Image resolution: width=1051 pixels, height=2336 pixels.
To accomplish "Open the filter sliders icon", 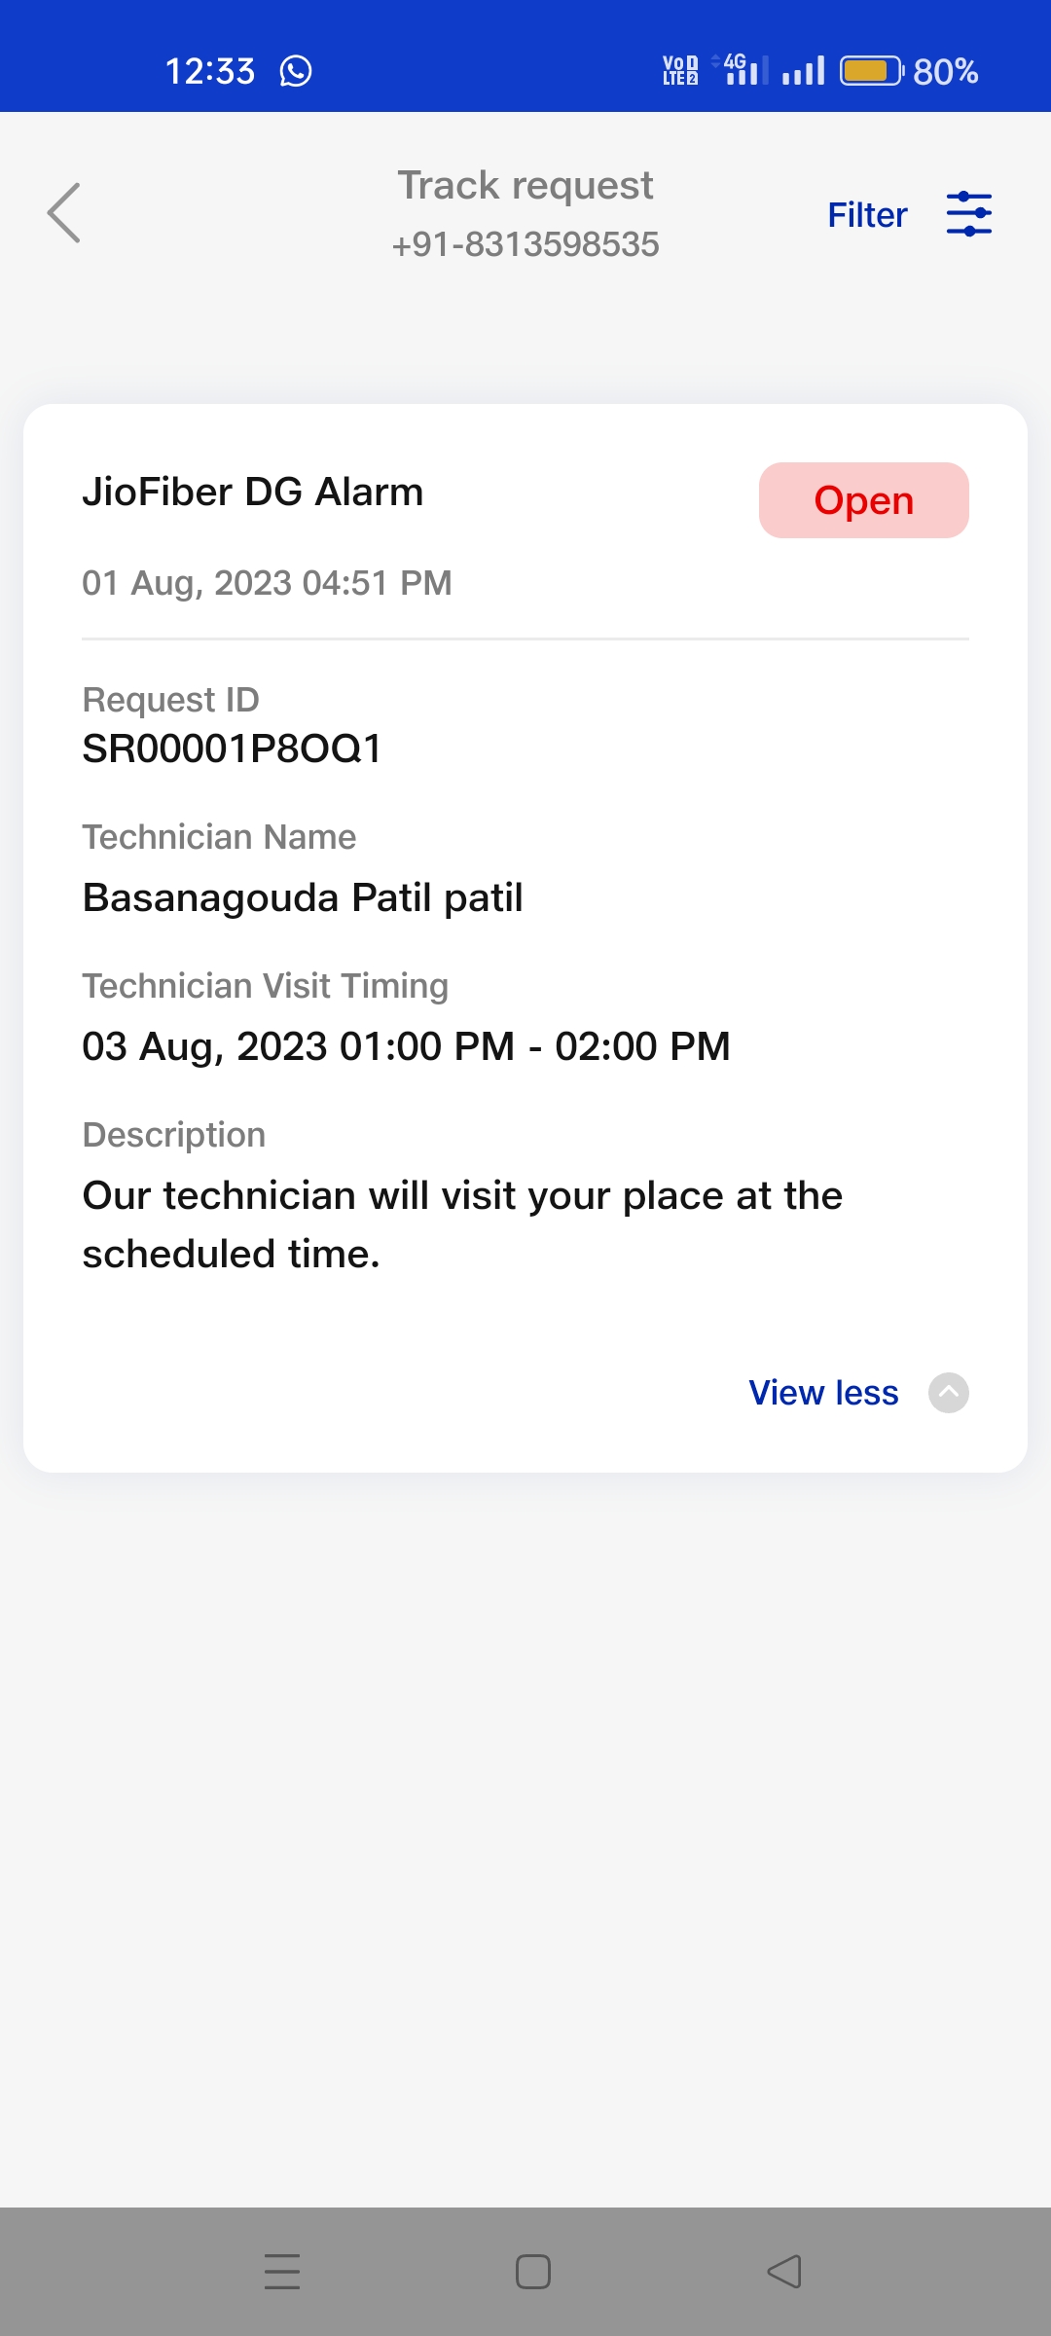I will click(968, 214).
